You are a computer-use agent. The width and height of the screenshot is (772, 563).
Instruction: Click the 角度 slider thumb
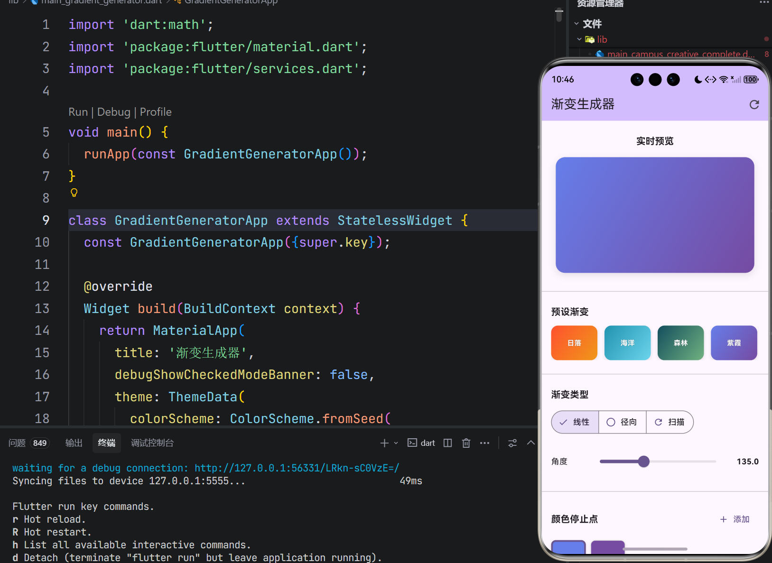pos(643,461)
